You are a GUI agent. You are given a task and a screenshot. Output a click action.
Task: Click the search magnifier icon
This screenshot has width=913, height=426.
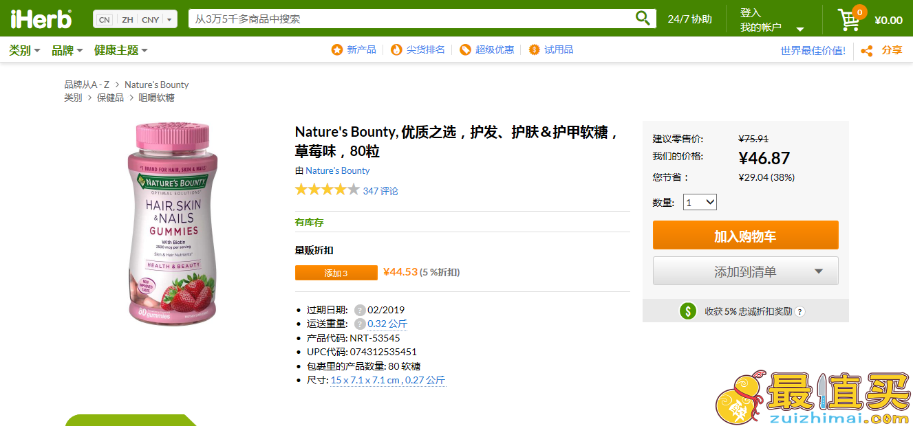pos(643,19)
